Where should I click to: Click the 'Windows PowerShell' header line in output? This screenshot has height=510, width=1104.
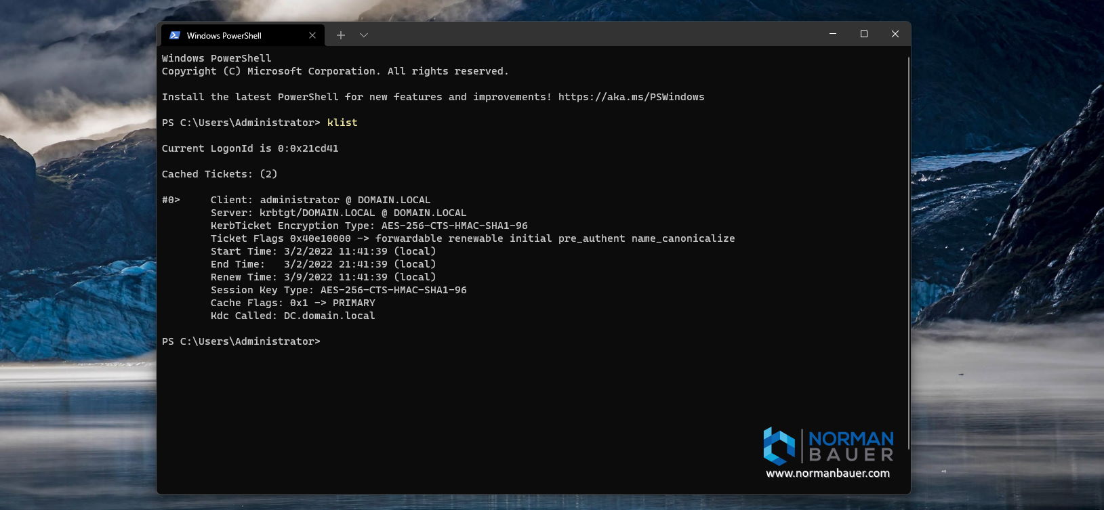[217, 58]
